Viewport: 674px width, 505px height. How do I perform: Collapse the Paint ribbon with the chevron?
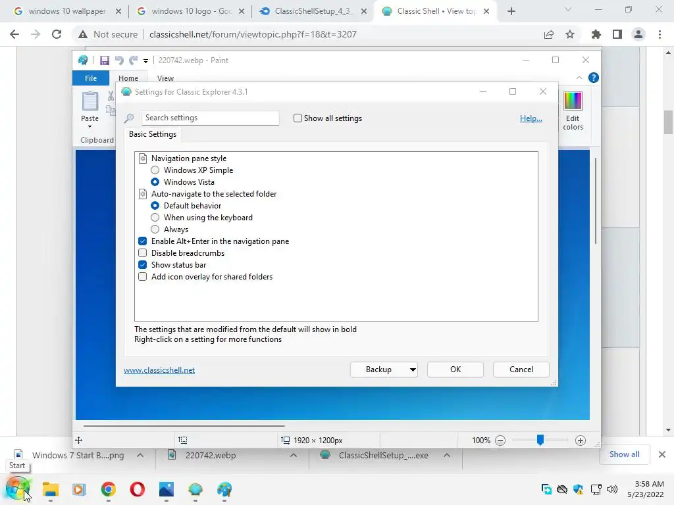[579, 78]
